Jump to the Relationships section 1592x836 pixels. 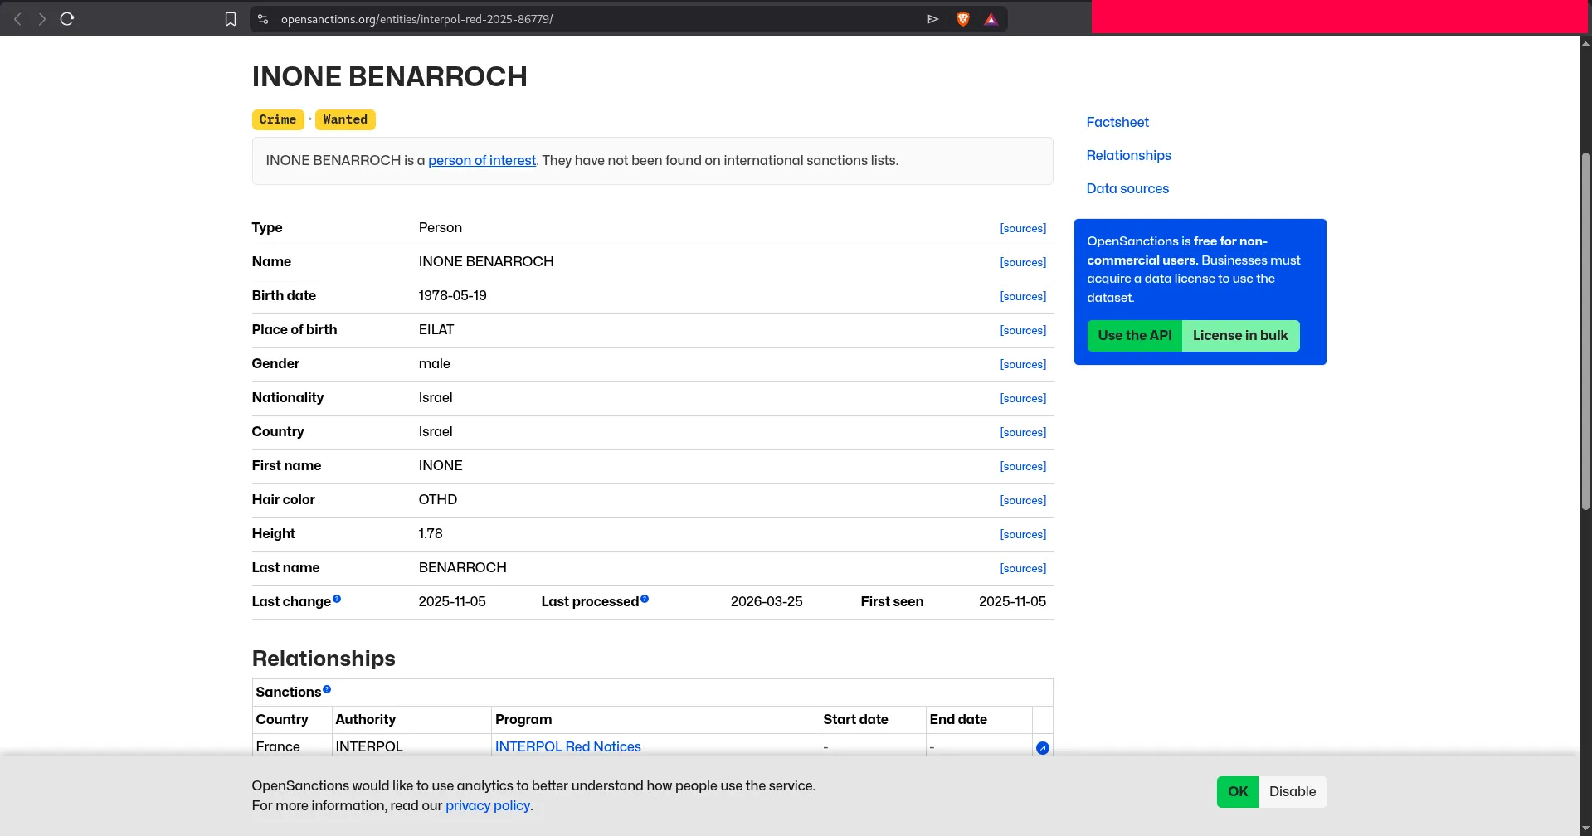[1128, 155]
